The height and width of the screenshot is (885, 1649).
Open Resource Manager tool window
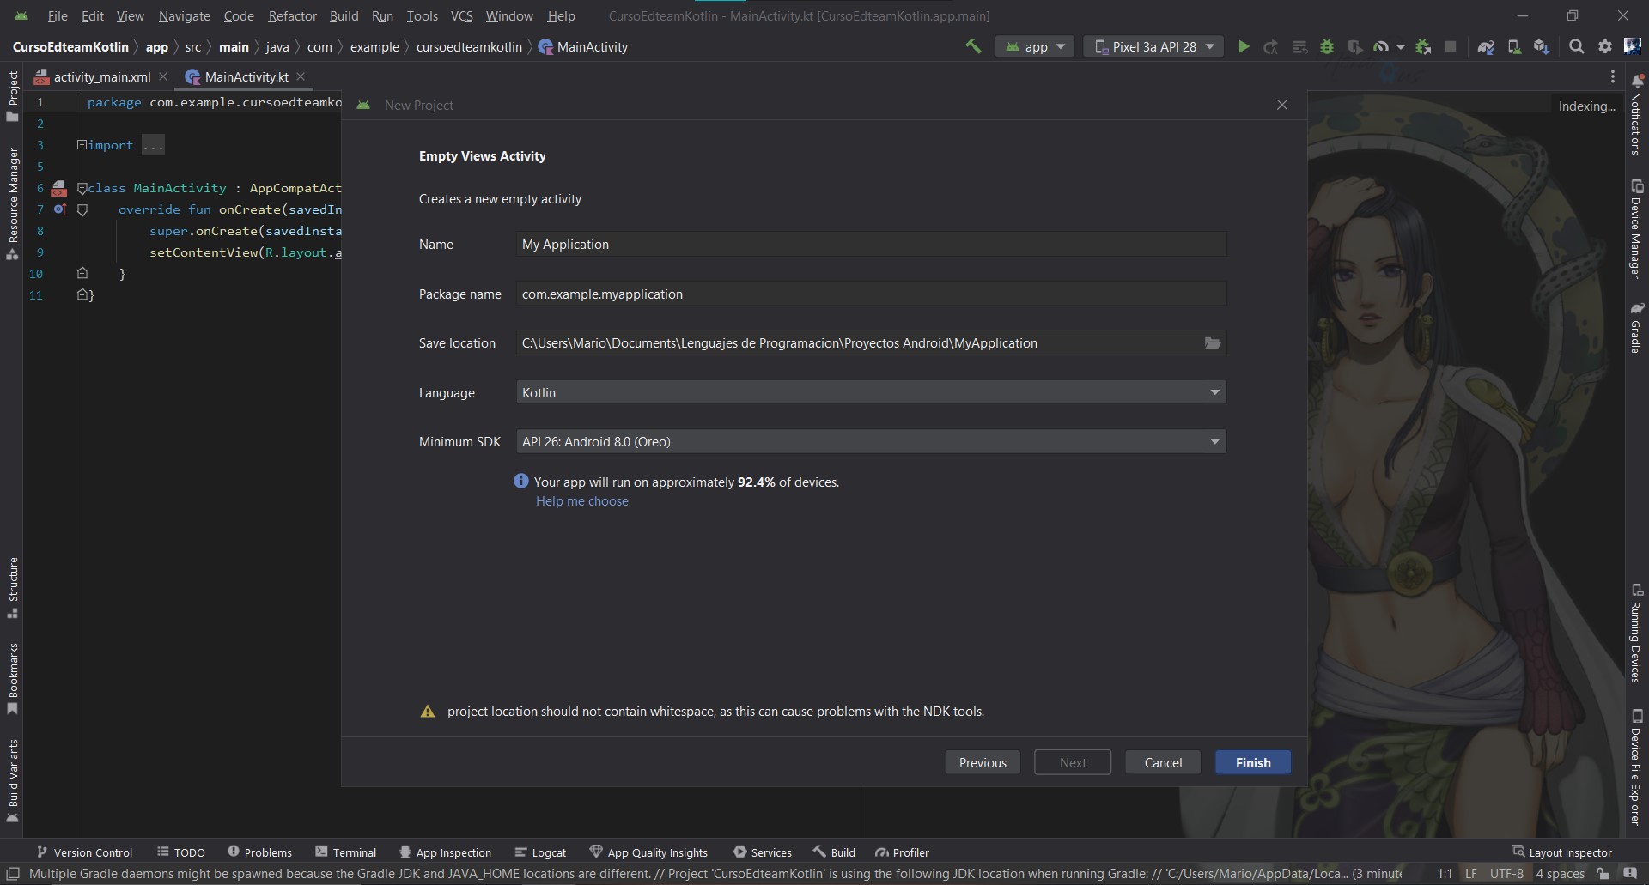13,203
